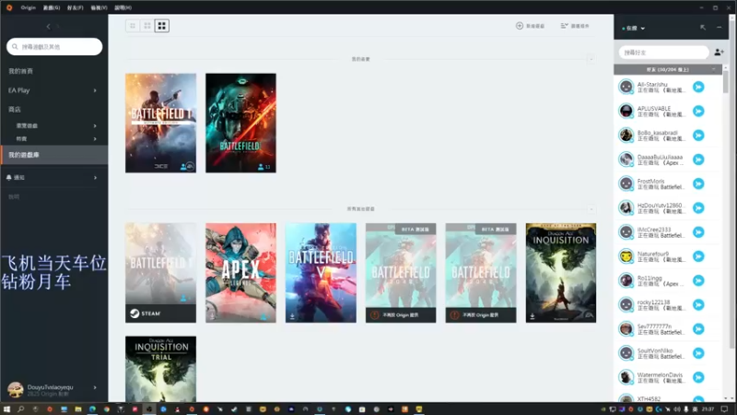Viewport: 737px width, 415px height.
Task: Open the Battlefield V game tile
Action: 321,273
